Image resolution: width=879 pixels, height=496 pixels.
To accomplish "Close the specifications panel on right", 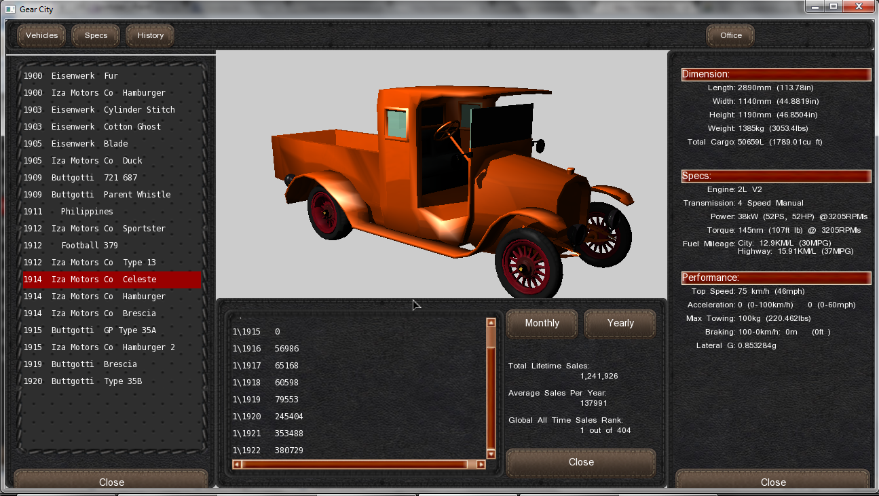I will (x=772, y=482).
